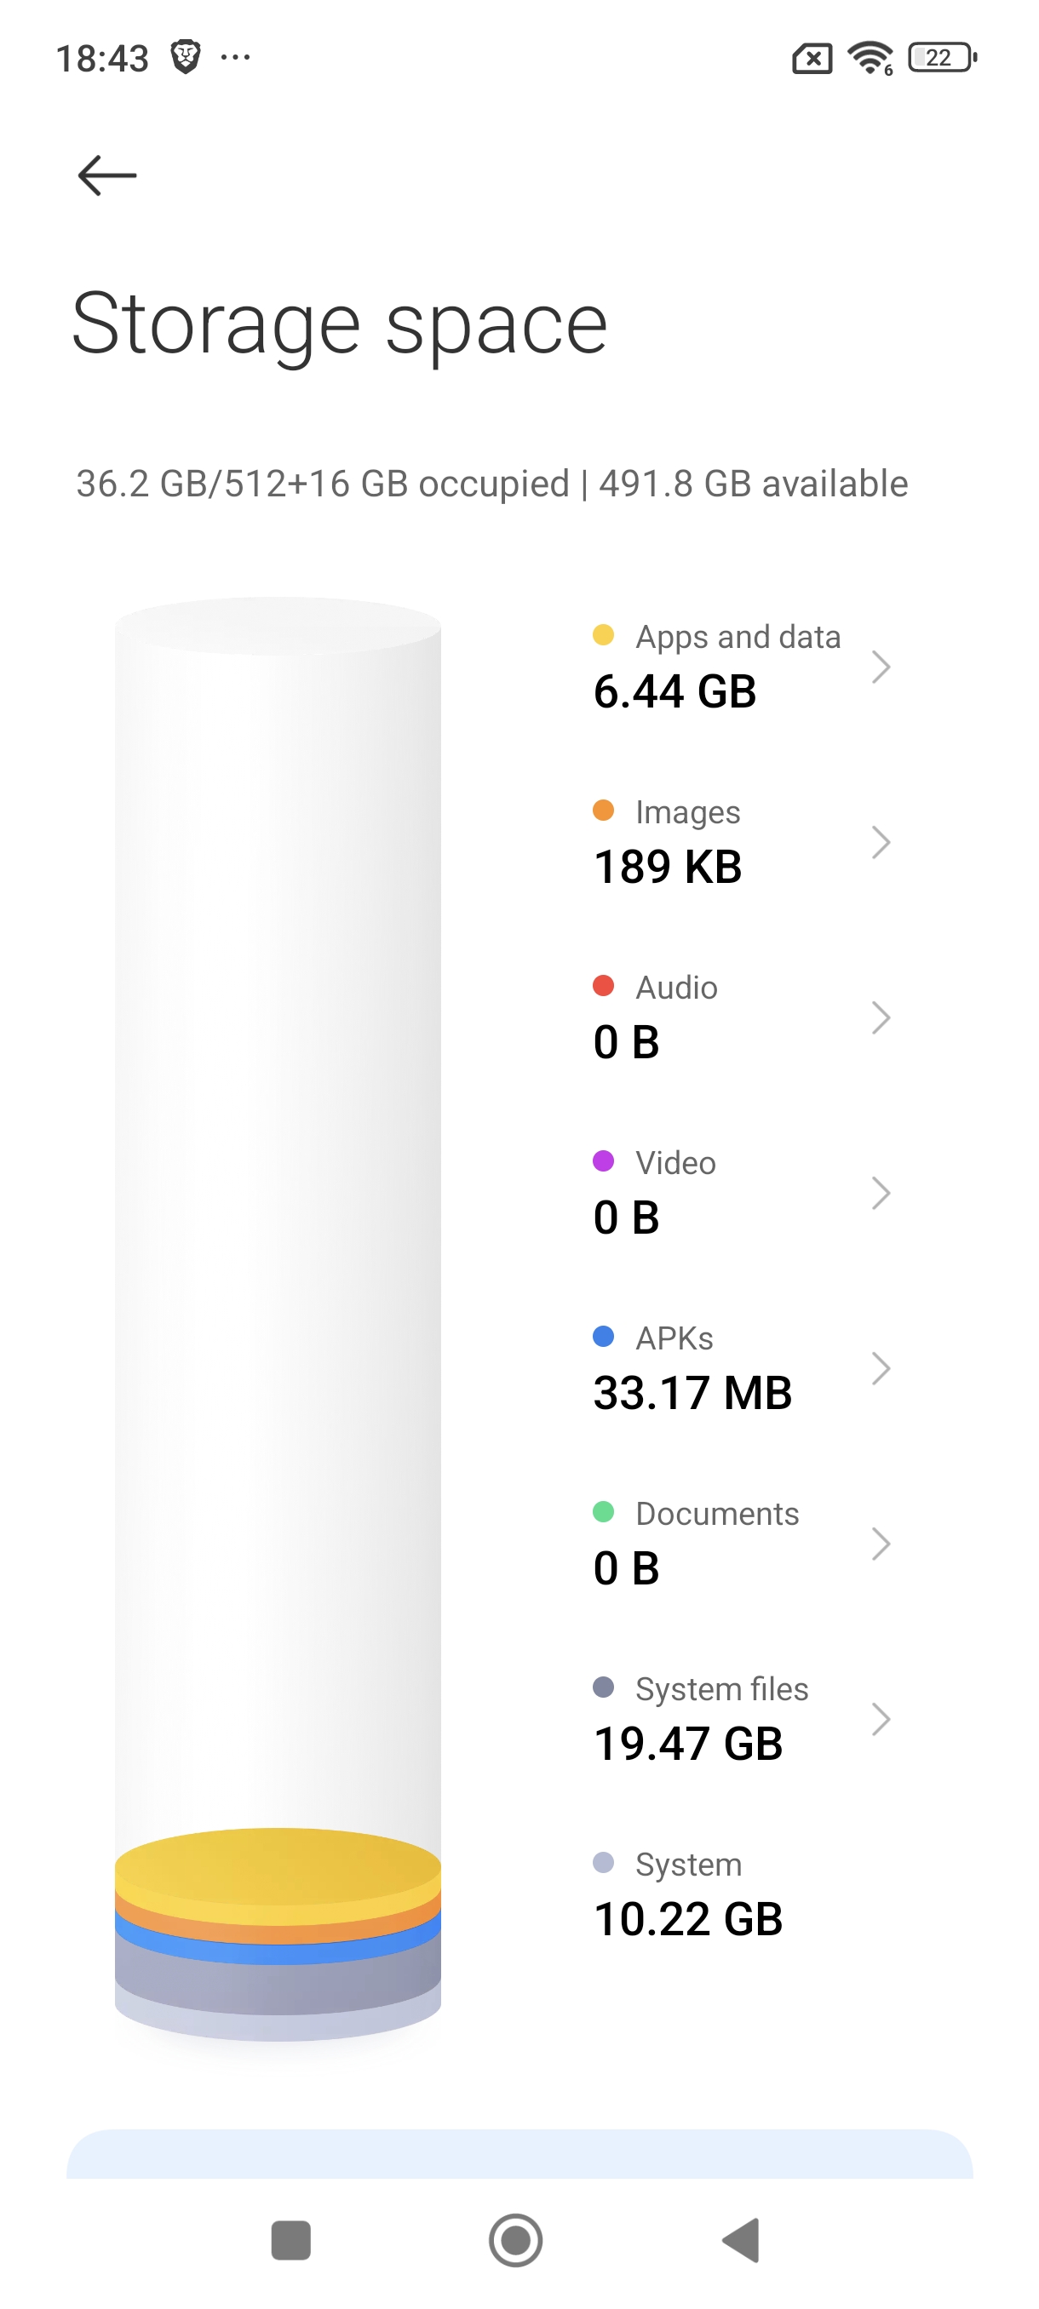Expand the System files chevron
This screenshot has width=1039, height=2309.
[881, 1718]
